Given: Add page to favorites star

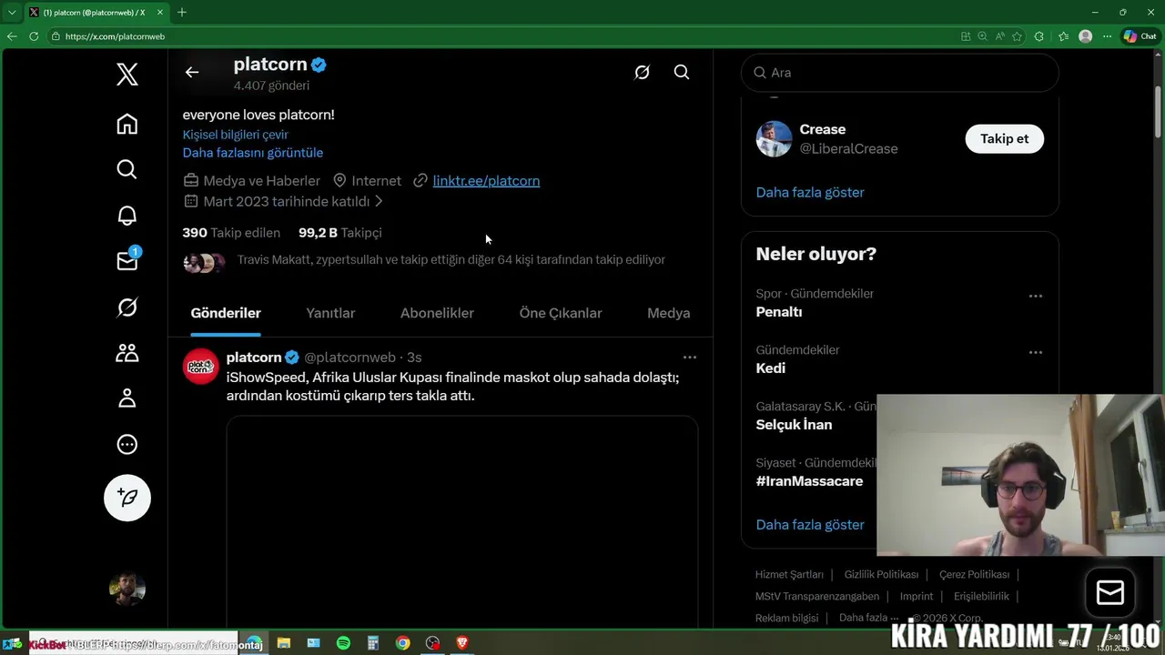Looking at the screenshot, I should pyautogui.click(x=1017, y=36).
